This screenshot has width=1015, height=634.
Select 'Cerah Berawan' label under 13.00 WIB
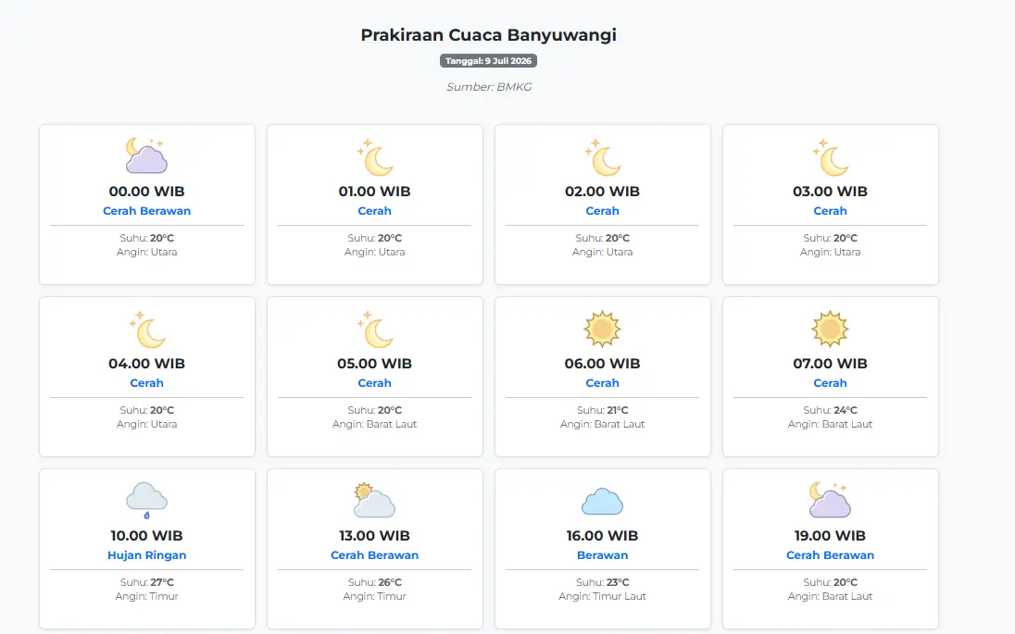coord(375,555)
